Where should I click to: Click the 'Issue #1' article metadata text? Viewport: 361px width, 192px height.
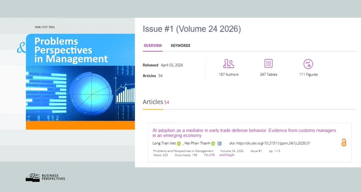pos(256,151)
